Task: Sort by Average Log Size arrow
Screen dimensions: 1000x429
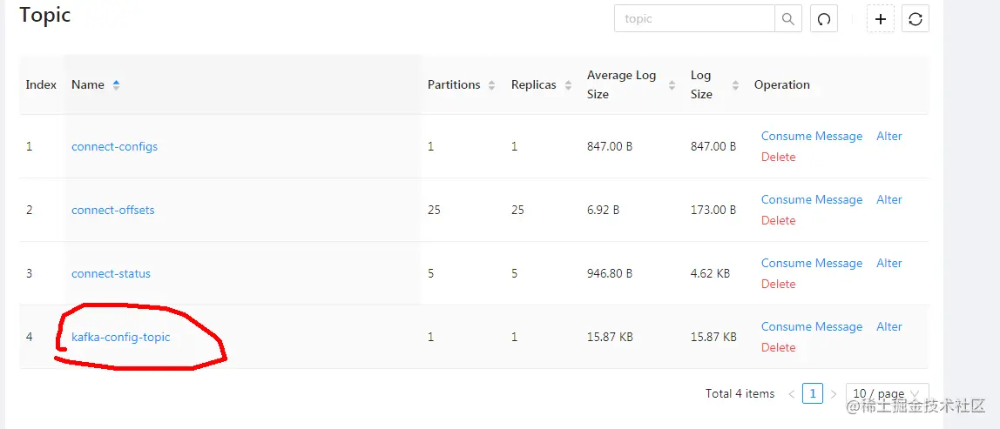Action: click(672, 85)
